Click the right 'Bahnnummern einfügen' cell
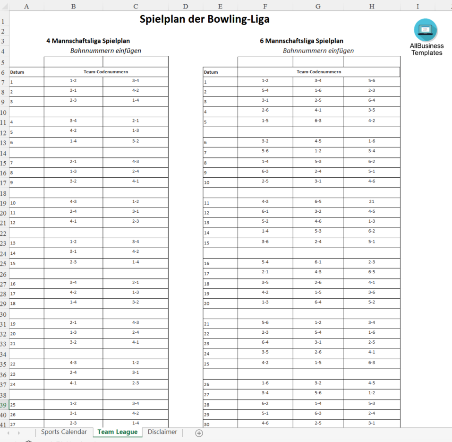The height and width of the screenshot is (442, 452). pyautogui.click(x=318, y=51)
